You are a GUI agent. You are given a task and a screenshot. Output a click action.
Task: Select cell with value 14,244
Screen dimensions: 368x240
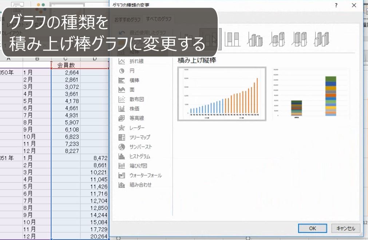[x=95, y=215]
